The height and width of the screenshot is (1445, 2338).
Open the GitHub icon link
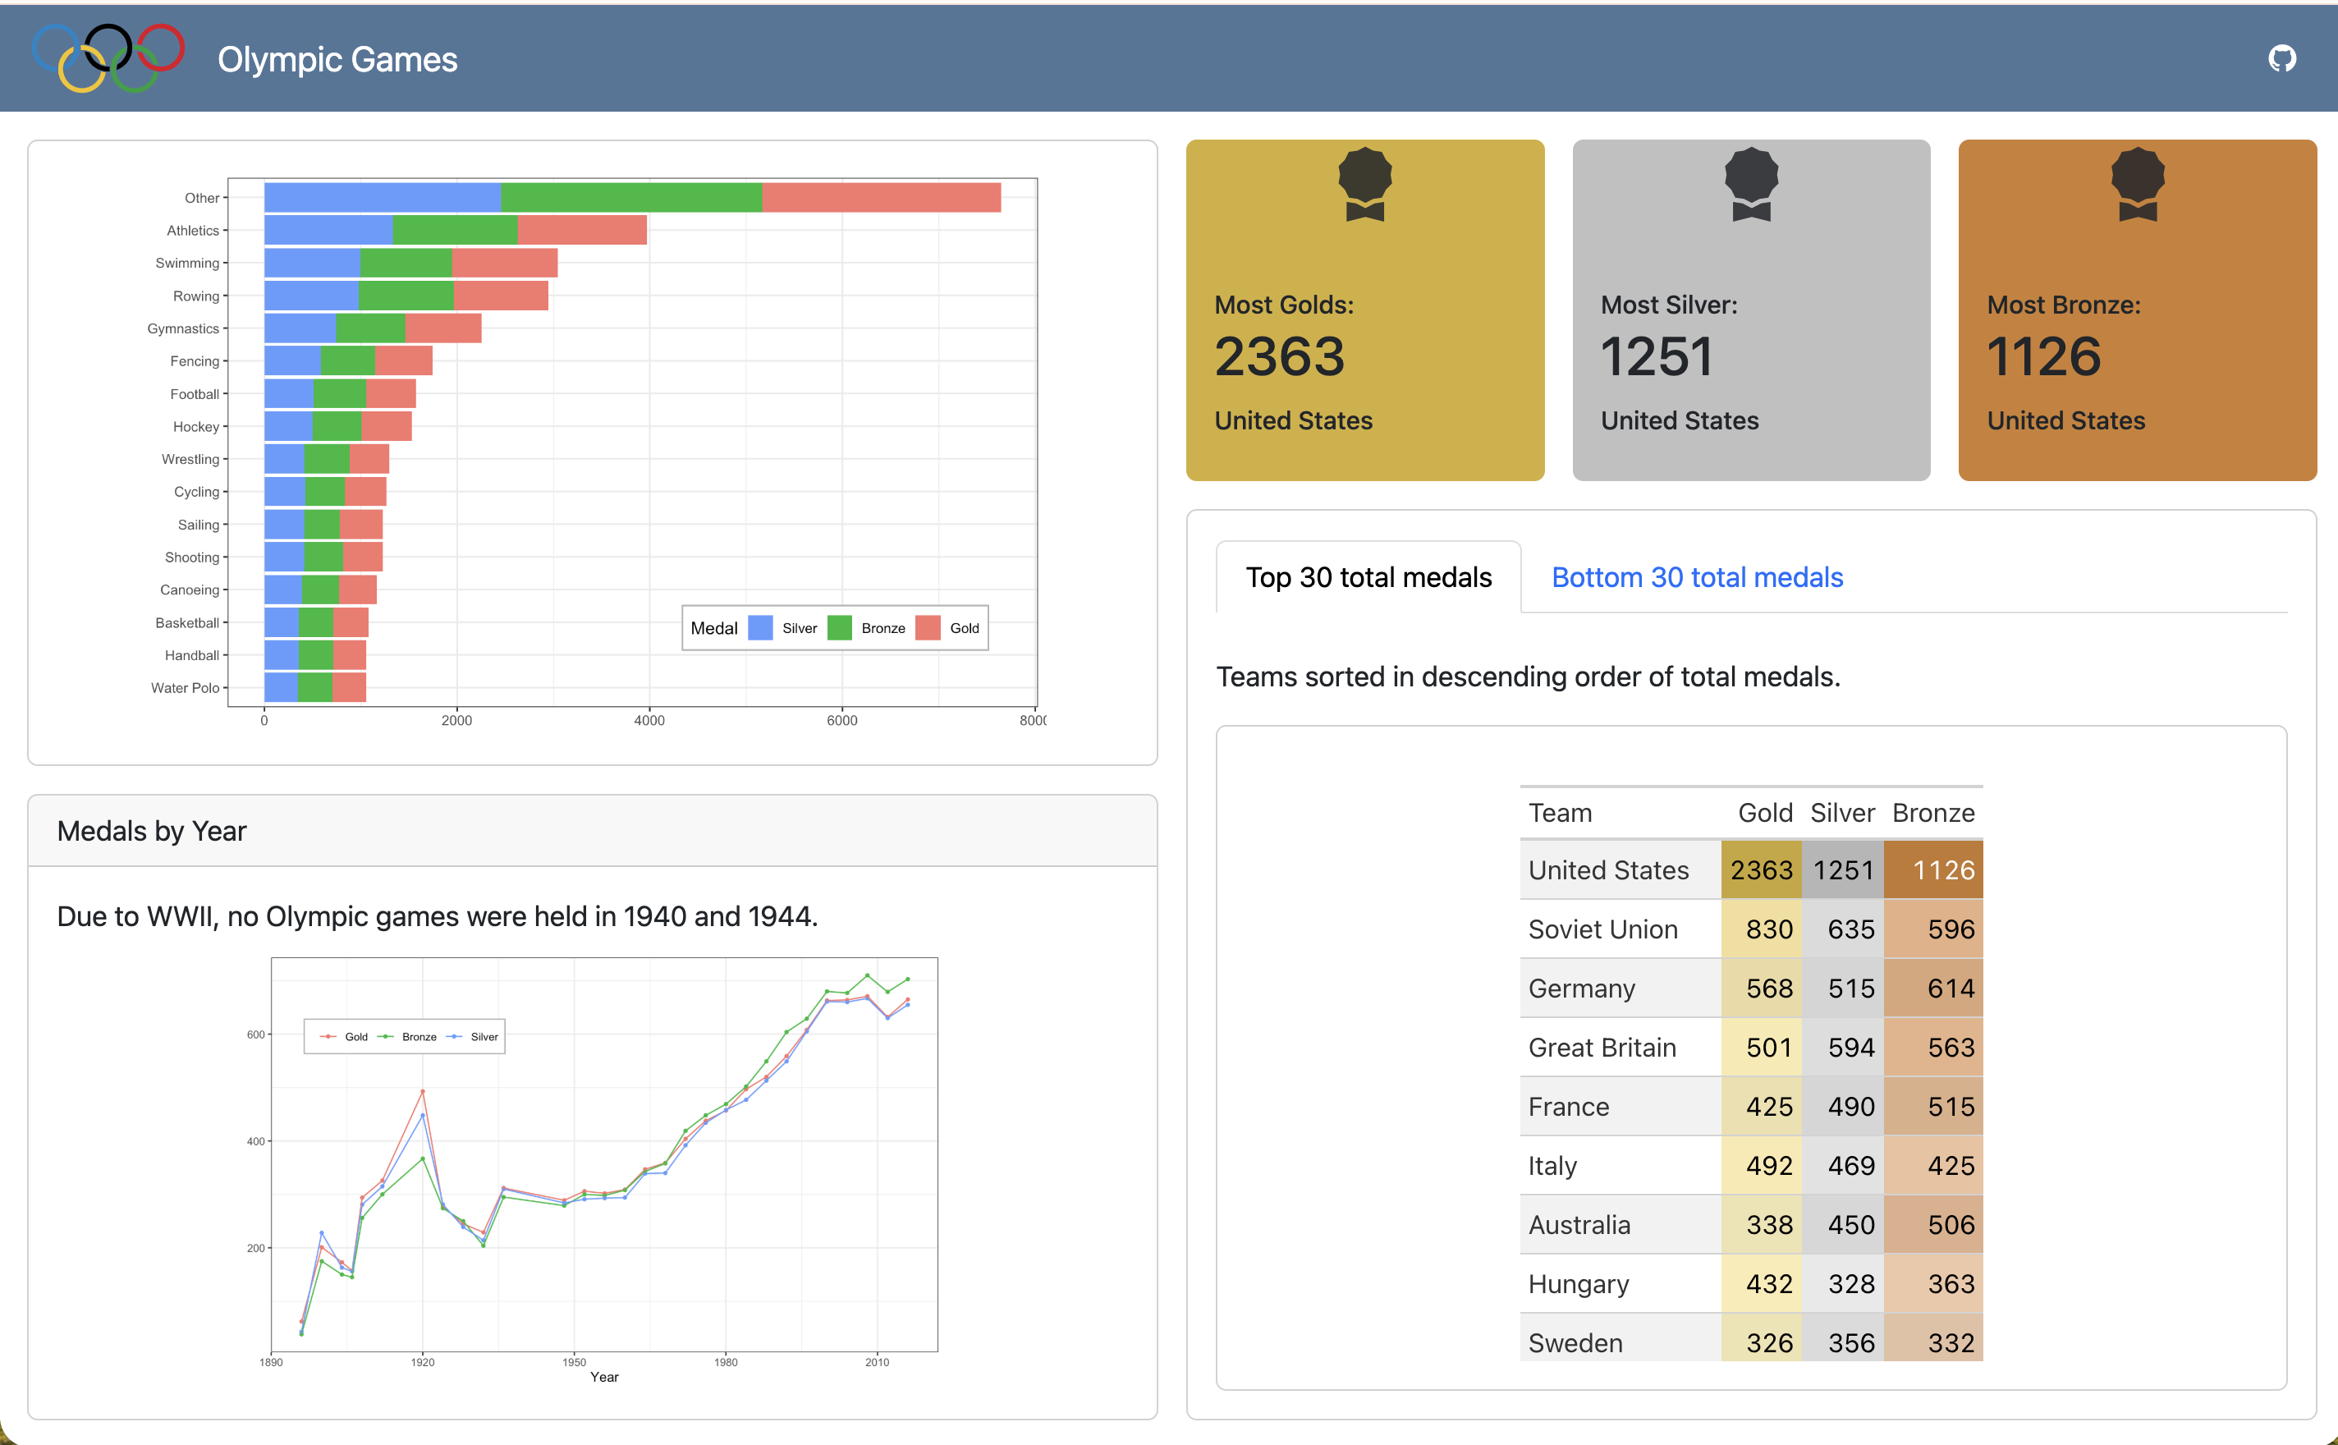coord(2281,59)
